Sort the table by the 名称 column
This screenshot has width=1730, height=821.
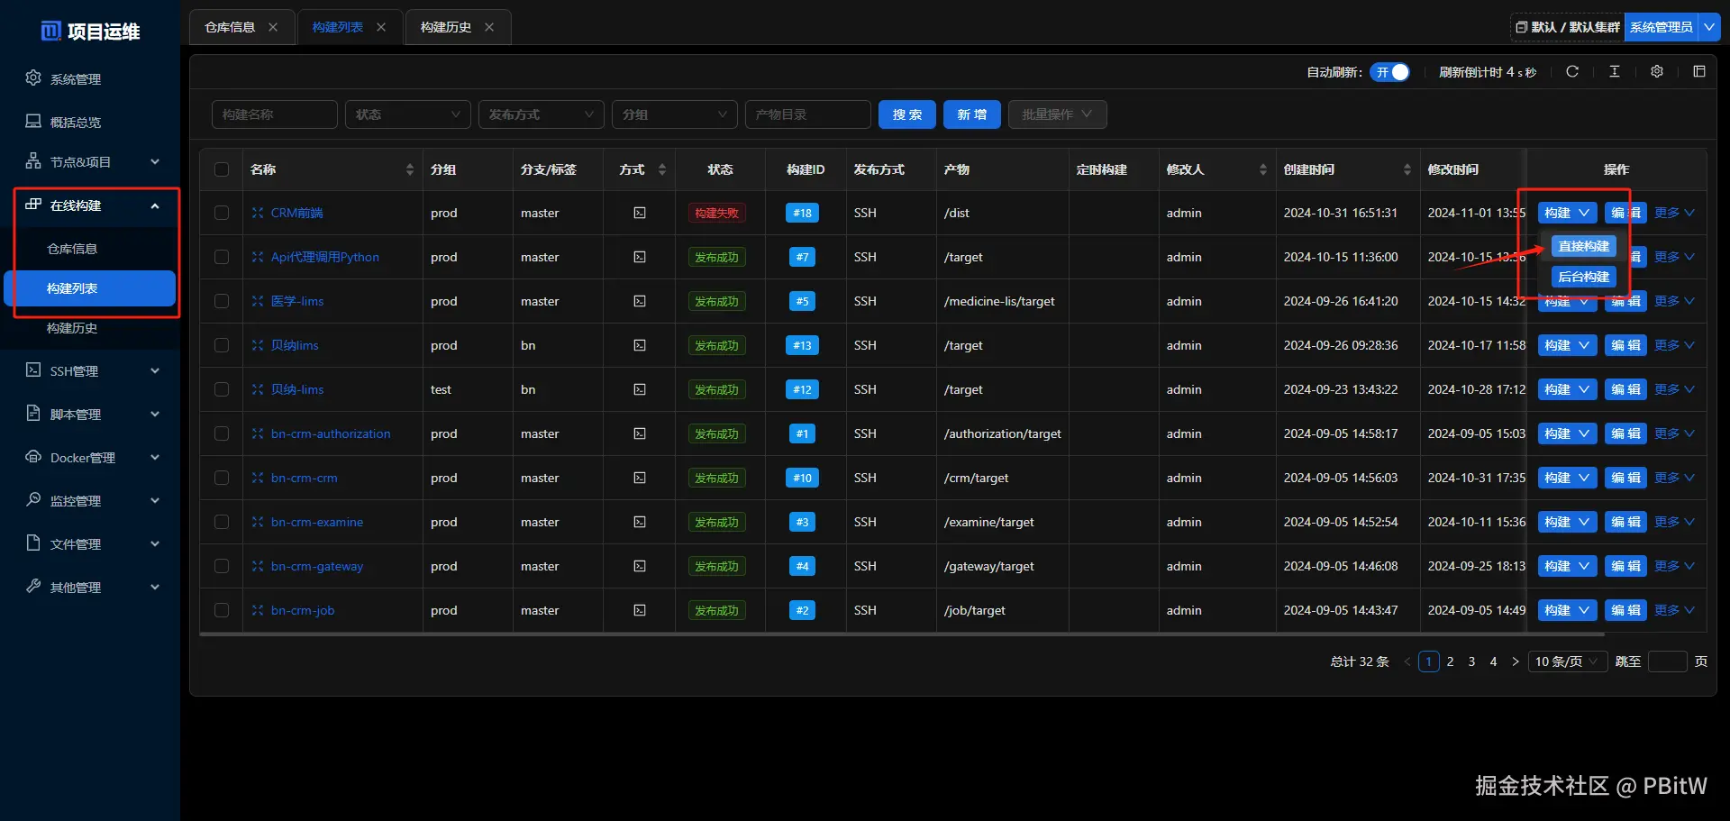(x=410, y=169)
